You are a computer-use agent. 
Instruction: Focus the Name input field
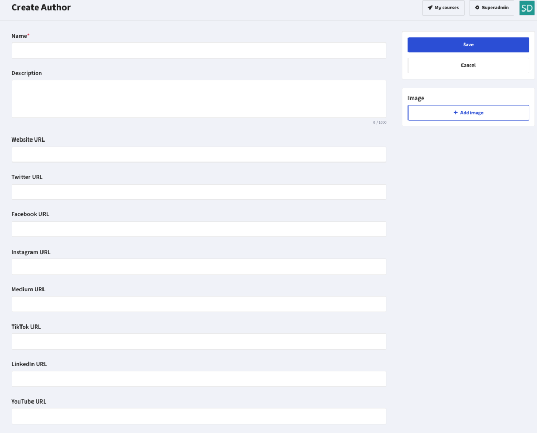[199, 50]
